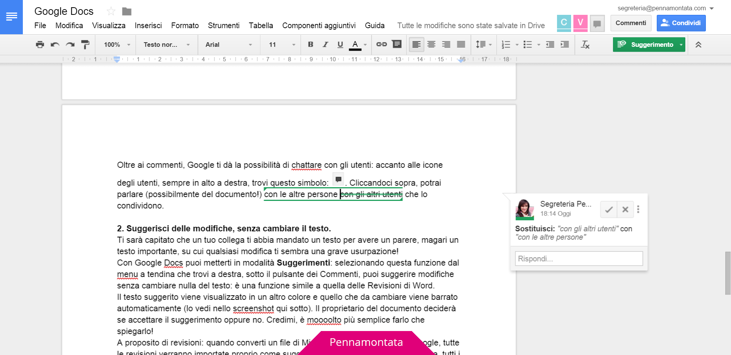Choose a text color from the A swatch

tap(355, 45)
